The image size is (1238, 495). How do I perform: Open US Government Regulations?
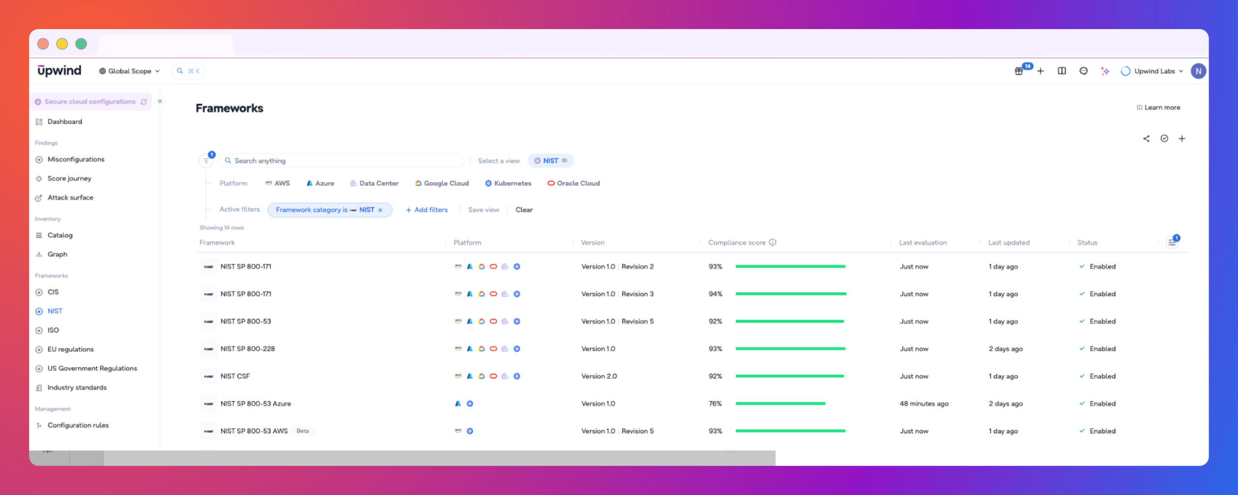click(x=92, y=369)
